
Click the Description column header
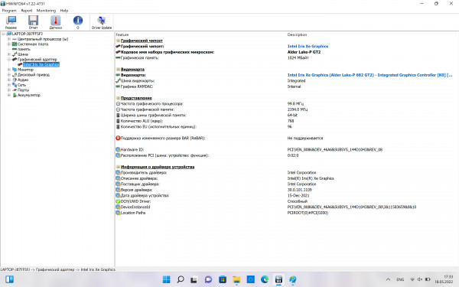[x=297, y=34]
